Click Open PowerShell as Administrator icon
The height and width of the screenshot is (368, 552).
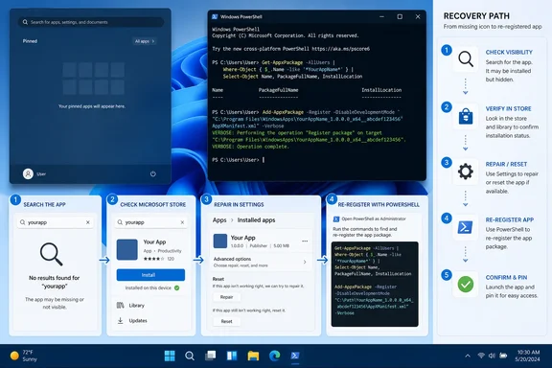pyautogui.click(x=336, y=219)
